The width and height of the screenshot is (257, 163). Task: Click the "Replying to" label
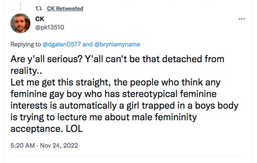pyautogui.click(x=26, y=44)
